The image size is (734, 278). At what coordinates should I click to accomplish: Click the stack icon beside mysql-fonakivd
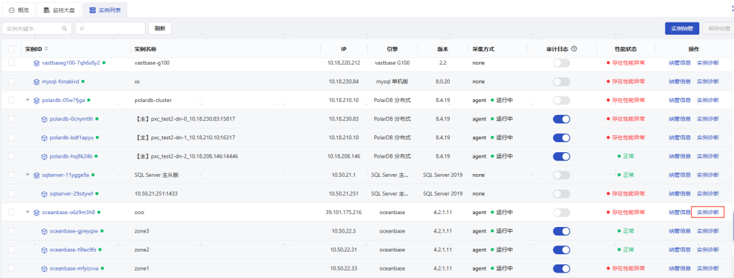[x=37, y=82]
